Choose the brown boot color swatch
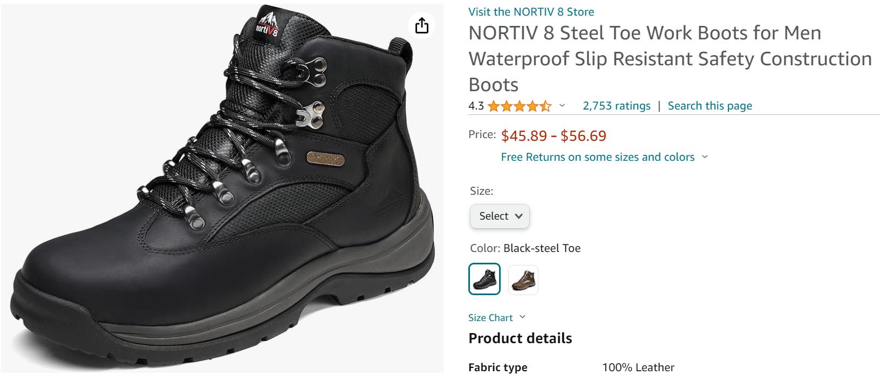Viewport: 880px width, 382px height. (523, 279)
